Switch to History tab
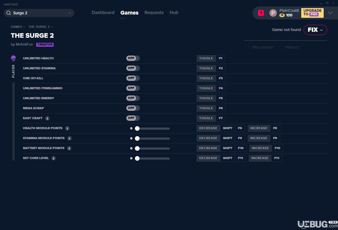The height and width of the screenshot is (230, 338). coord(289,47)
